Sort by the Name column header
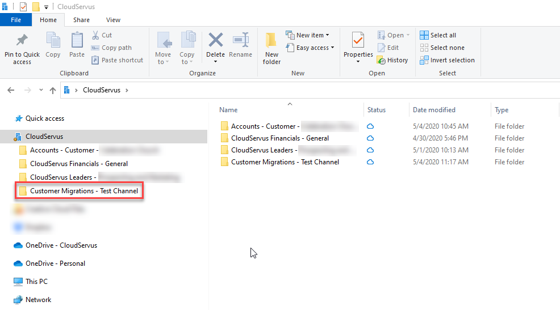The width and height of the screenshot is (560, 310). 228,110
